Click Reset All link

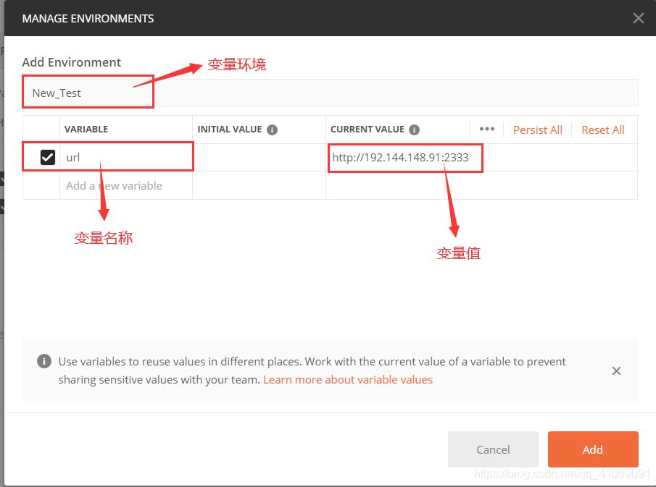click(603, 130)
